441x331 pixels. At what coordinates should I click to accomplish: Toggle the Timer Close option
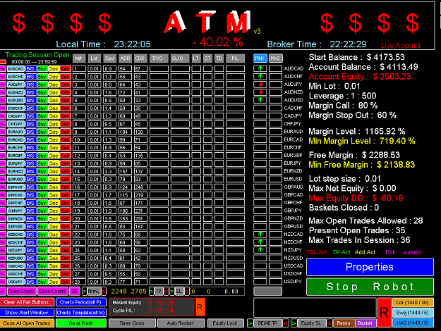coord(132,323)
